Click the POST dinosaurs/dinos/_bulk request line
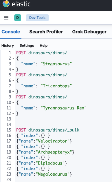 coord(48,130)
